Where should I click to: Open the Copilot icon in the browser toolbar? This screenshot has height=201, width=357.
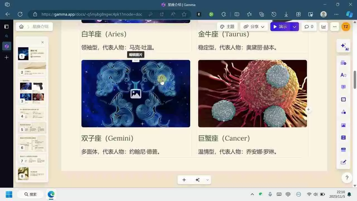pyautogui.click(x=349, y=14)
